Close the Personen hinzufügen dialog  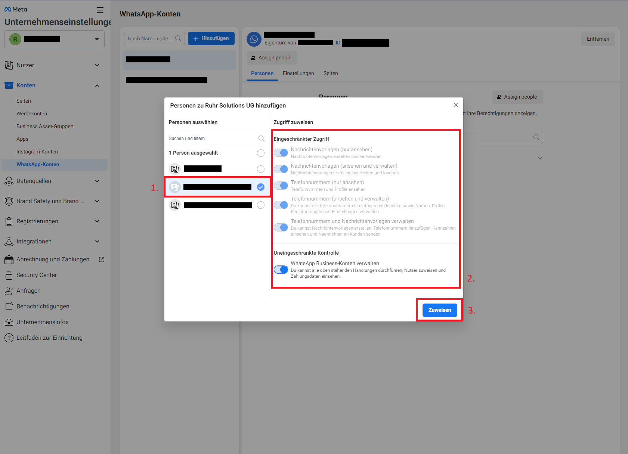[455, 105]
